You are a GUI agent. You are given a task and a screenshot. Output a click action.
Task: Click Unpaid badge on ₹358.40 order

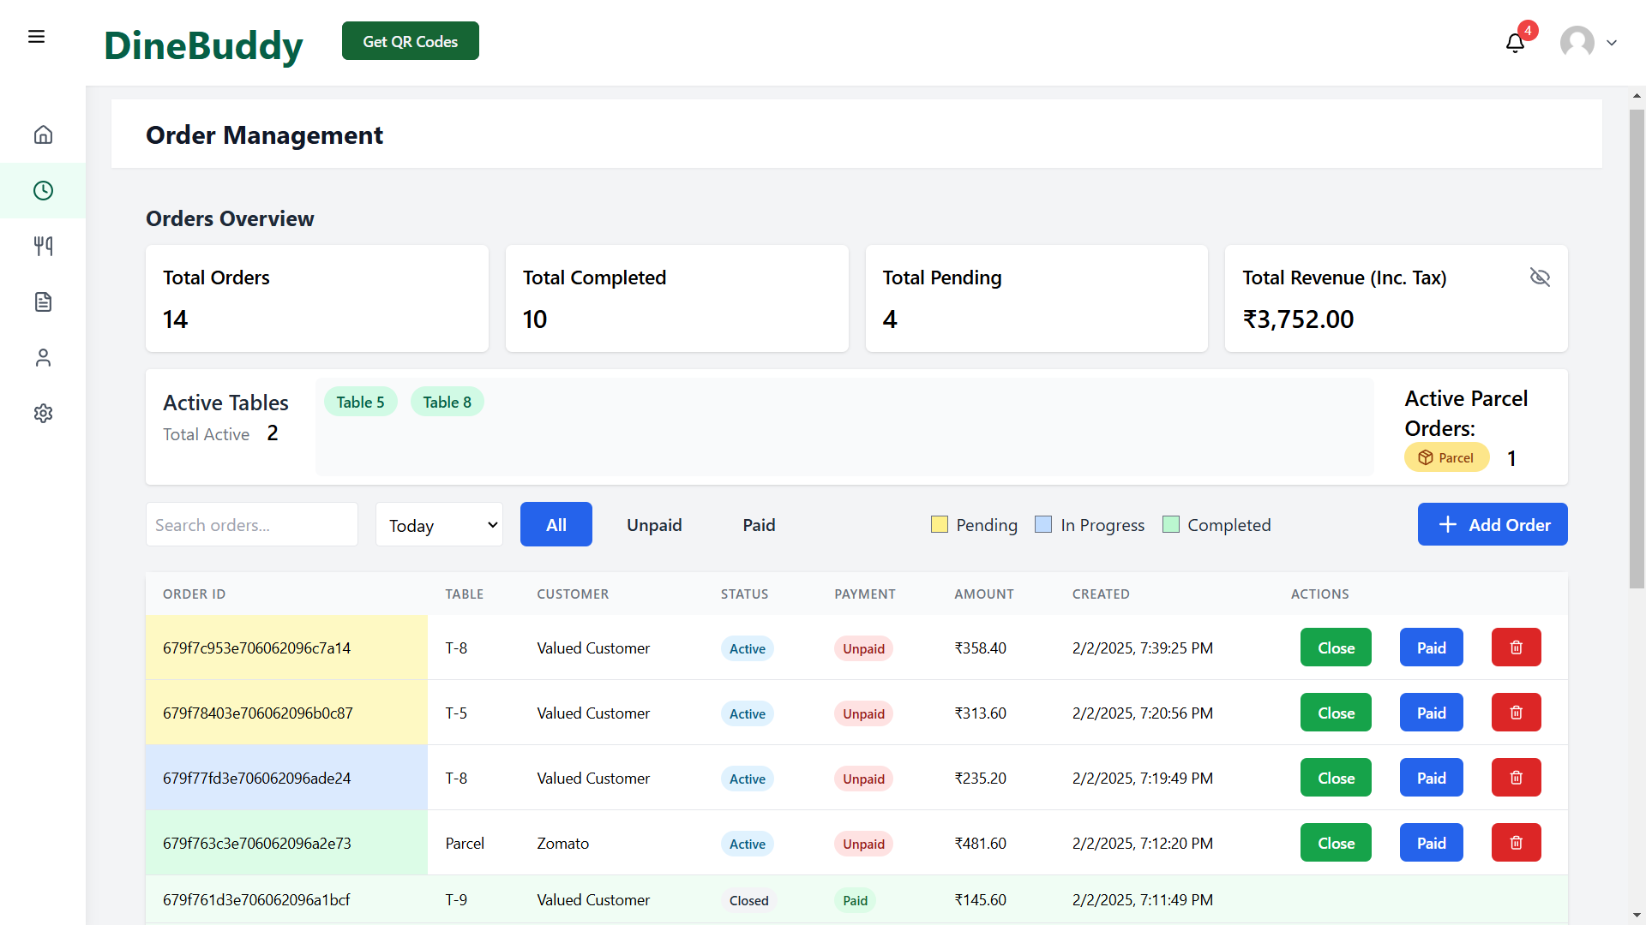pos(863,648)
